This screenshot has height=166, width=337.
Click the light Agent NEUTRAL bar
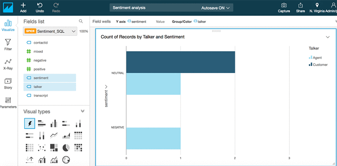pos(153,84)
